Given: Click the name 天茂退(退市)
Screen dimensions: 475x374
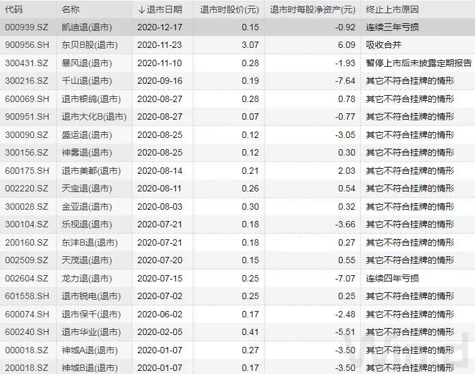Looking at the screenshot, I should pos(87,260).
